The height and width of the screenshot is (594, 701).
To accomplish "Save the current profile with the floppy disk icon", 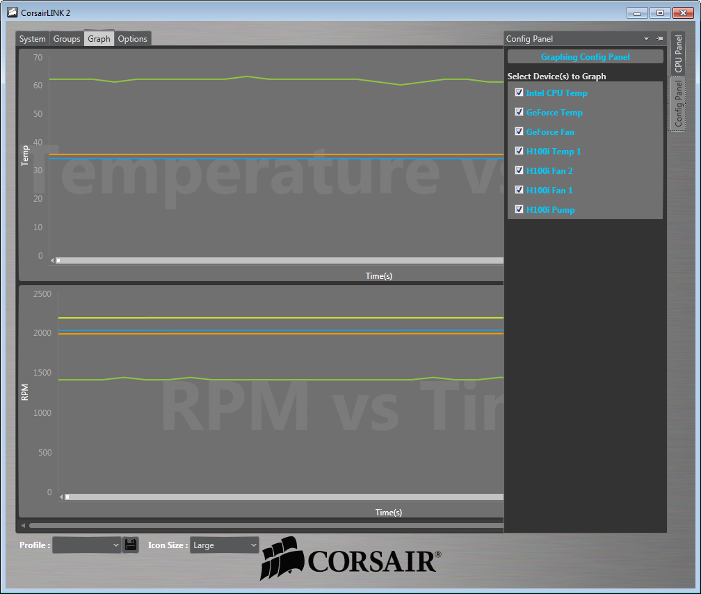I will point(130,545).
